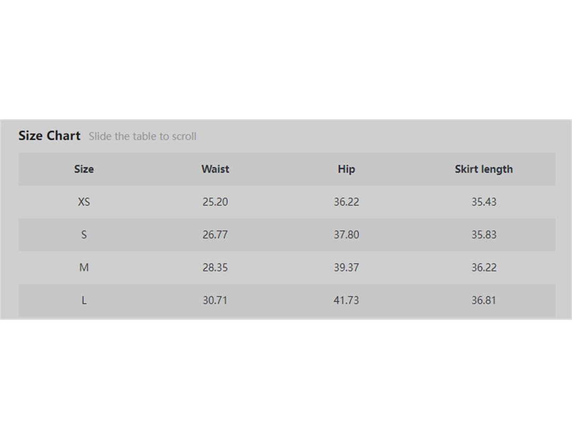The height and width of the screenshot is (439, 572).
Task: Select the Size column header
Action: pos(84,169)
